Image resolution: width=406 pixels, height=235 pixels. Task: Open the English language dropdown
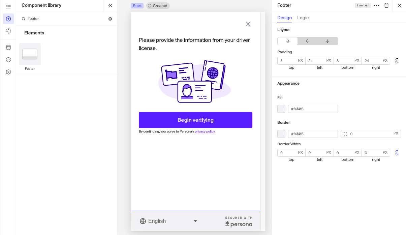pos(168,221)
